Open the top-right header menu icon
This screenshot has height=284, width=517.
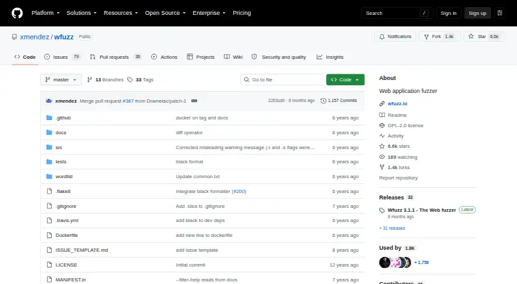(500, 13)
